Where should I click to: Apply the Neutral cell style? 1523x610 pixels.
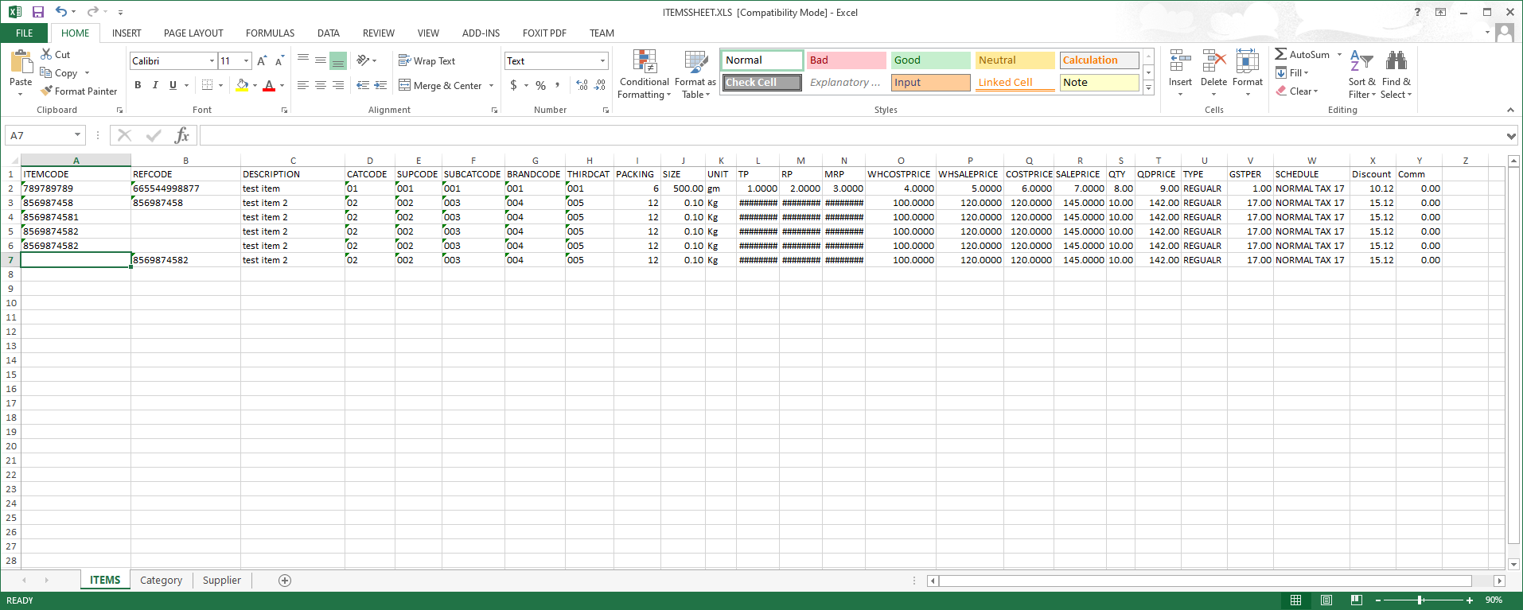pyautogui.click(x=1015, y=60)
